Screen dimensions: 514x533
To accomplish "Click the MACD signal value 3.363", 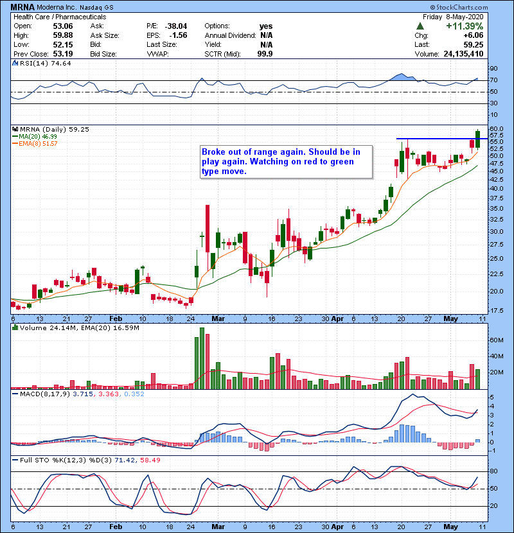I will coord(109,394).
